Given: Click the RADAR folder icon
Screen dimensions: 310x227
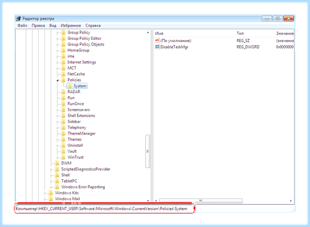Looking at the screenshot, I should pyautogui.click(x=63, y=92).
